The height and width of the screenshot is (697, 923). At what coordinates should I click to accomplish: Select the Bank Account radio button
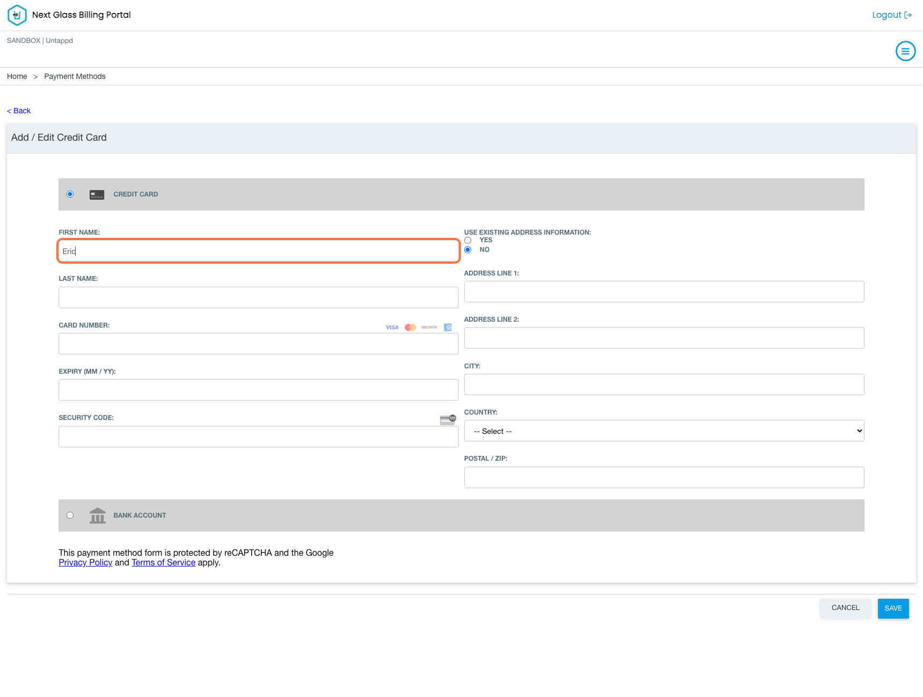point(70,516)
